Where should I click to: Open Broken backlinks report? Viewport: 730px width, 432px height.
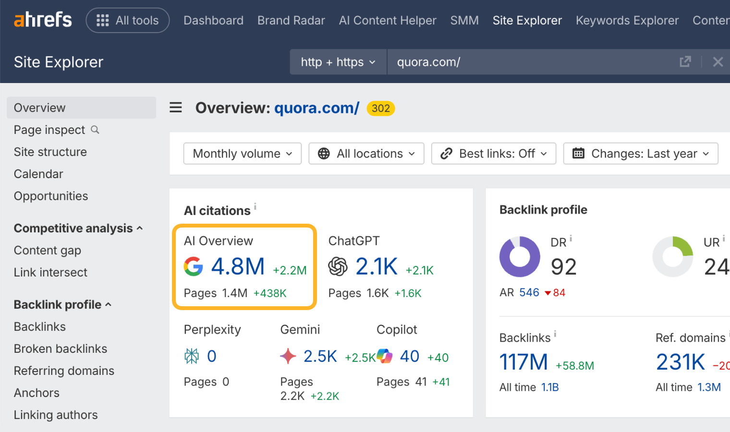click(61, 348)
